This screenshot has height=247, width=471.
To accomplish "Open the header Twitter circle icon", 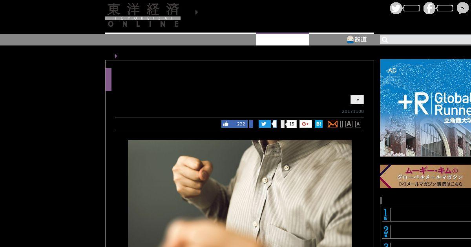I will click(x=396, y=8).
